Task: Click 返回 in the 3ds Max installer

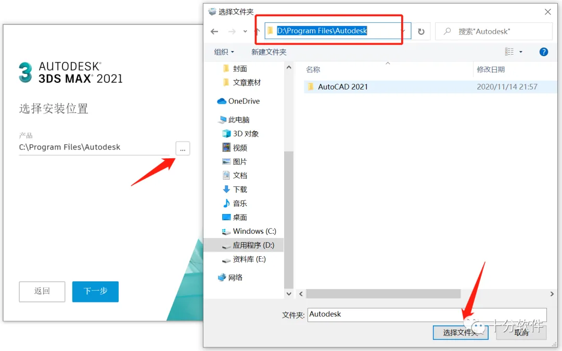Action: pyautogui.click(x=42, y=292)
